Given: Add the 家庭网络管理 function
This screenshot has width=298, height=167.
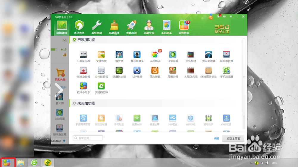Looking at the screenshot, I should 83,120.
